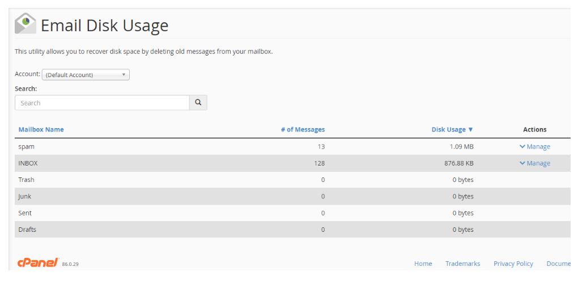Click the Drafts row message count 0
The width and height of the screenshot is (578, 284).
coord(323,230)
